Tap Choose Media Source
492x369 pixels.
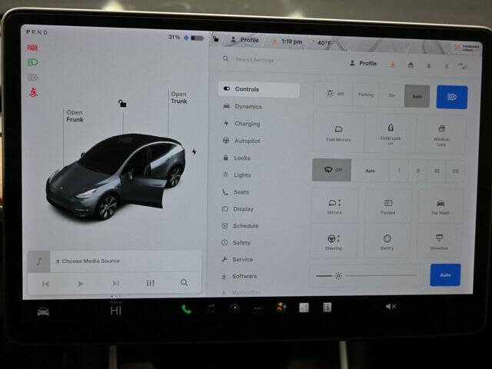click(x=88, y=261)
